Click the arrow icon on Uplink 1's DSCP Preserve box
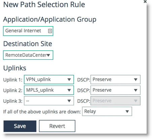Screen dimensions: 152x139 (136, 80)
